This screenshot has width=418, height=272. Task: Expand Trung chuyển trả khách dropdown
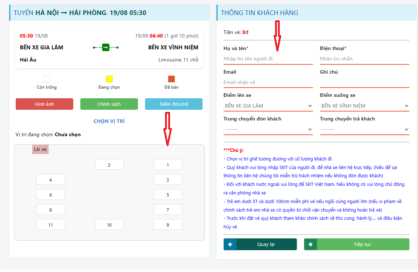(x=364, y=129)
